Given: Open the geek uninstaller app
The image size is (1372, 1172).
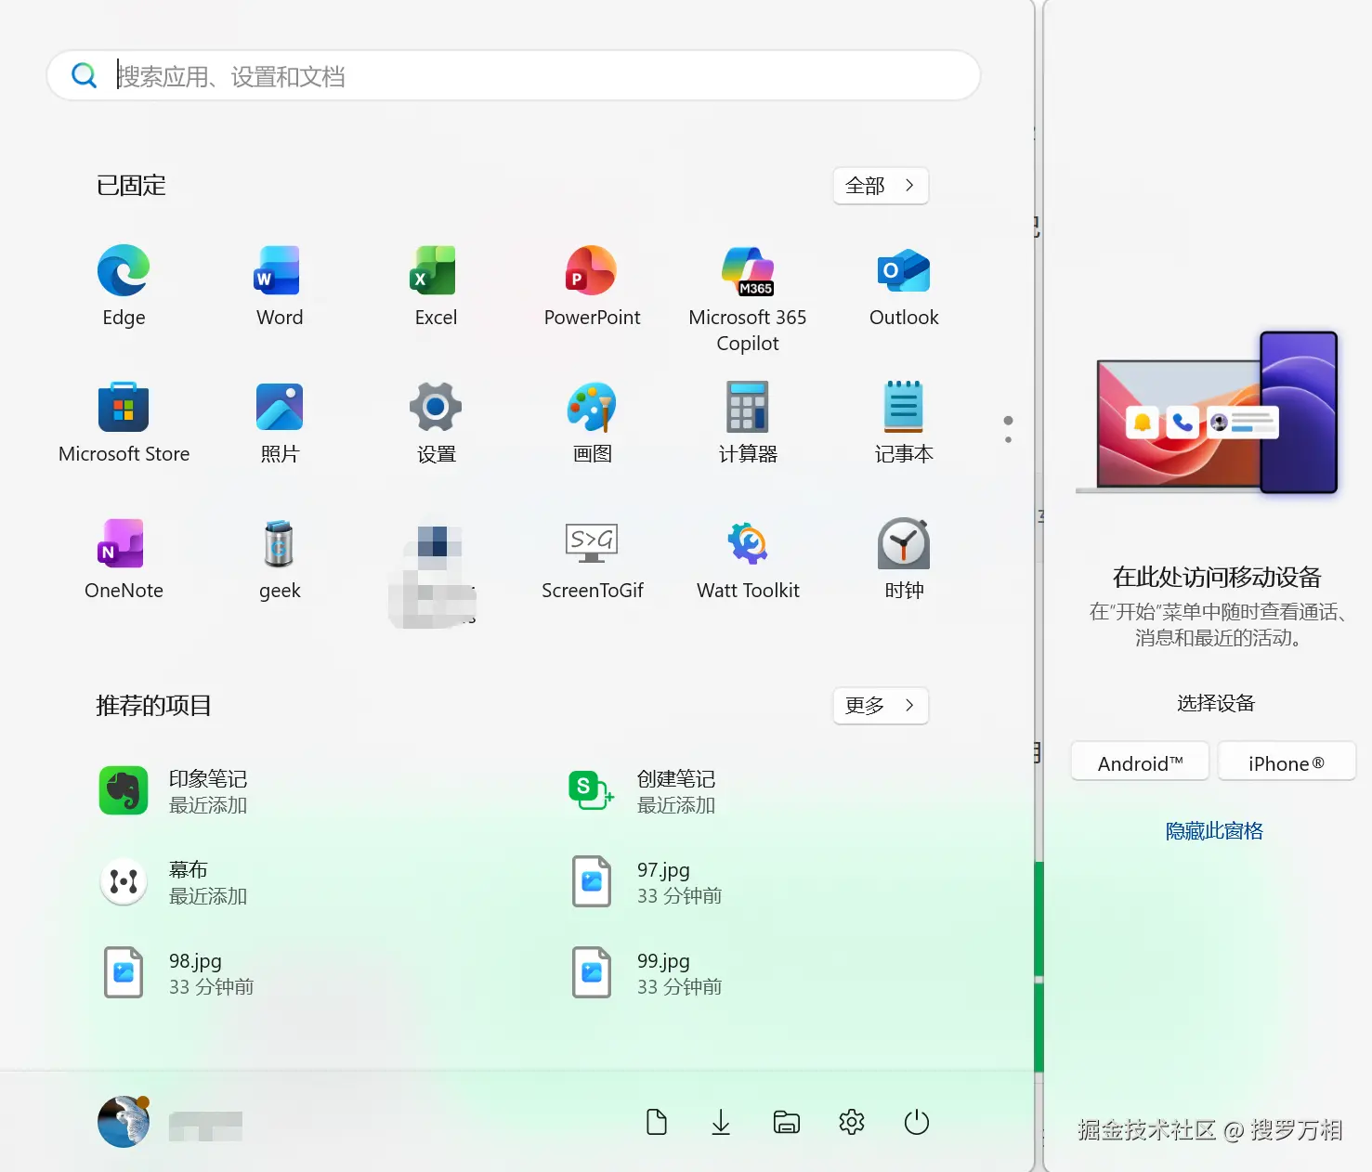Looking at the screenshot, I should [280, 559].
